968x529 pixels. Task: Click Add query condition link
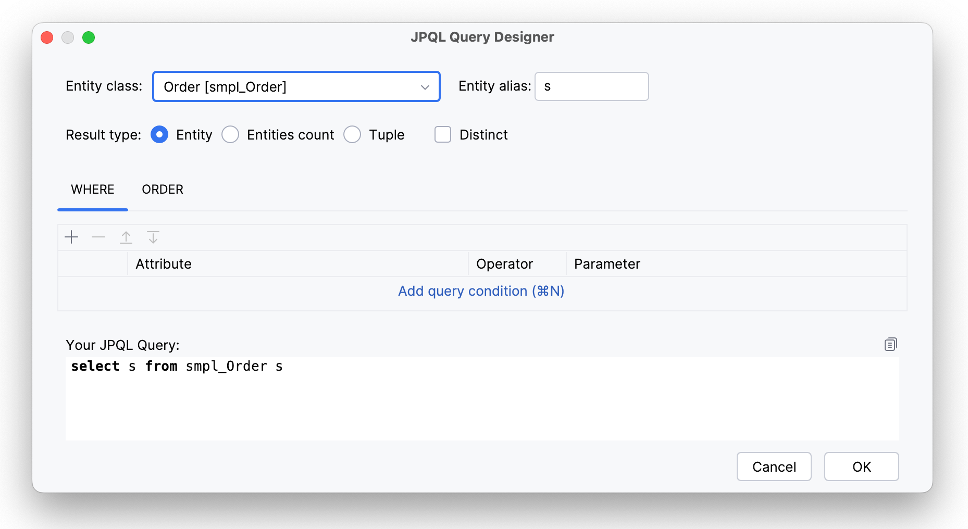481,291
